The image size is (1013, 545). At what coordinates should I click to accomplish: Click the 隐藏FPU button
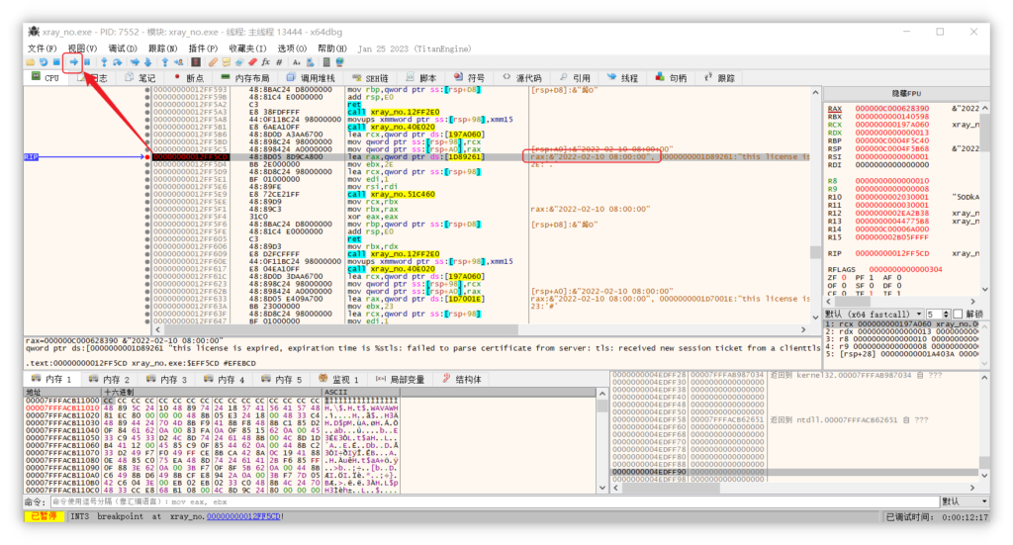[x=906, y=94]
